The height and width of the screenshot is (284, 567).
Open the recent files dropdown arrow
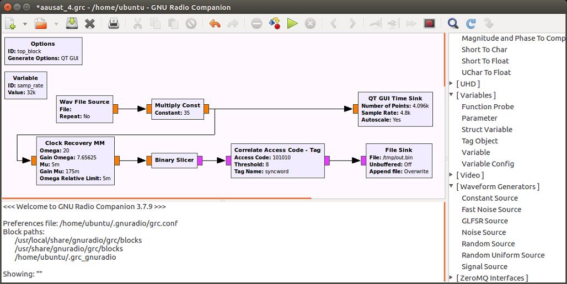point(56,24)
